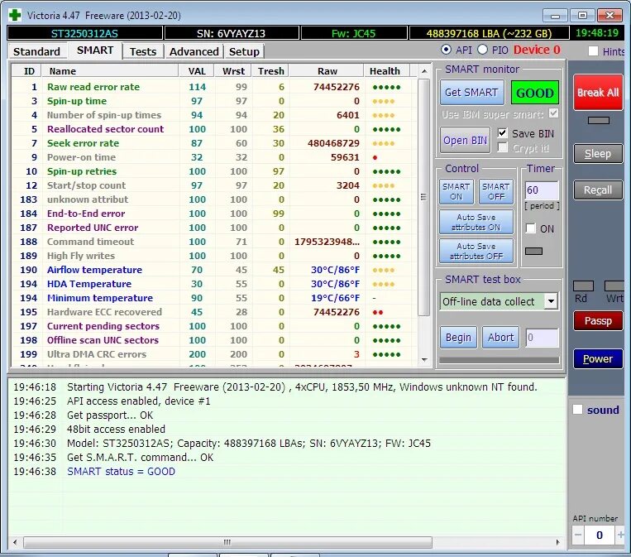
Task: Decrease API number with minus button
Action: 578,535
